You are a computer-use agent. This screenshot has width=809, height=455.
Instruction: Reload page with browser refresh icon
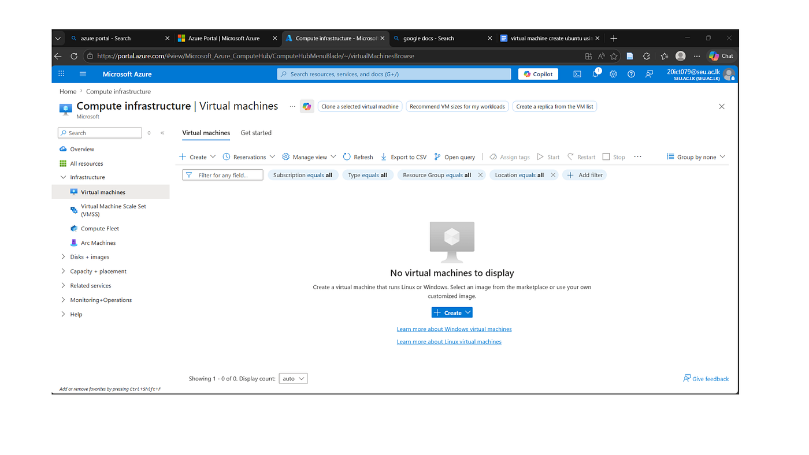click(x=74, y=56)
